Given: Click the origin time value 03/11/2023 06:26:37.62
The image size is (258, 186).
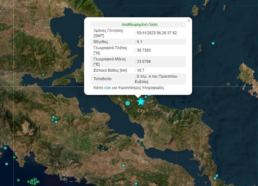Looking at the screenshot, I should pyautogui.click(x=157, y=33).
